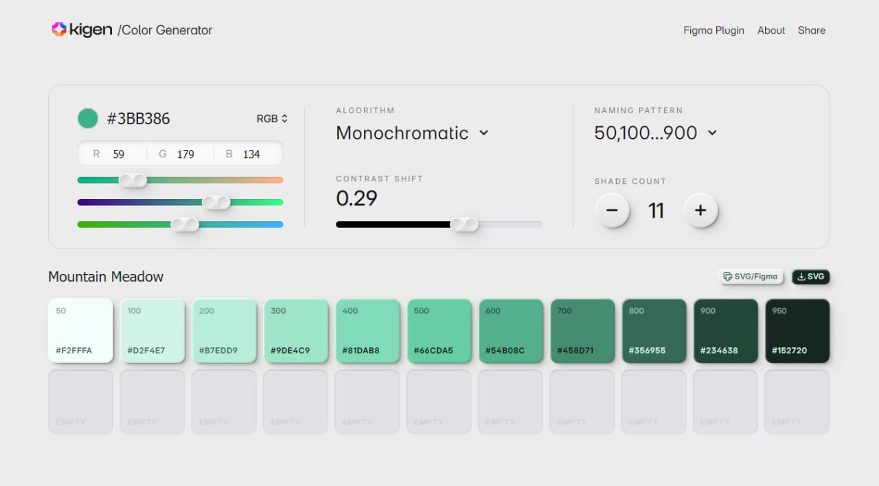Screen dimensions: 879x486
Task: Export palette with the SVG/Figma button
Action: tap(751, 277)
